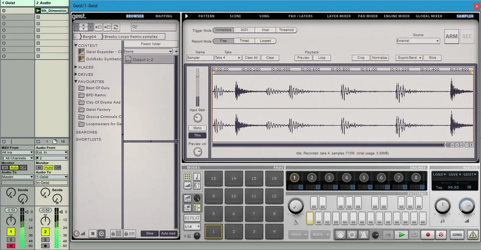
Task: Select the eraser tool icon
Action: [x=187, y=208]
